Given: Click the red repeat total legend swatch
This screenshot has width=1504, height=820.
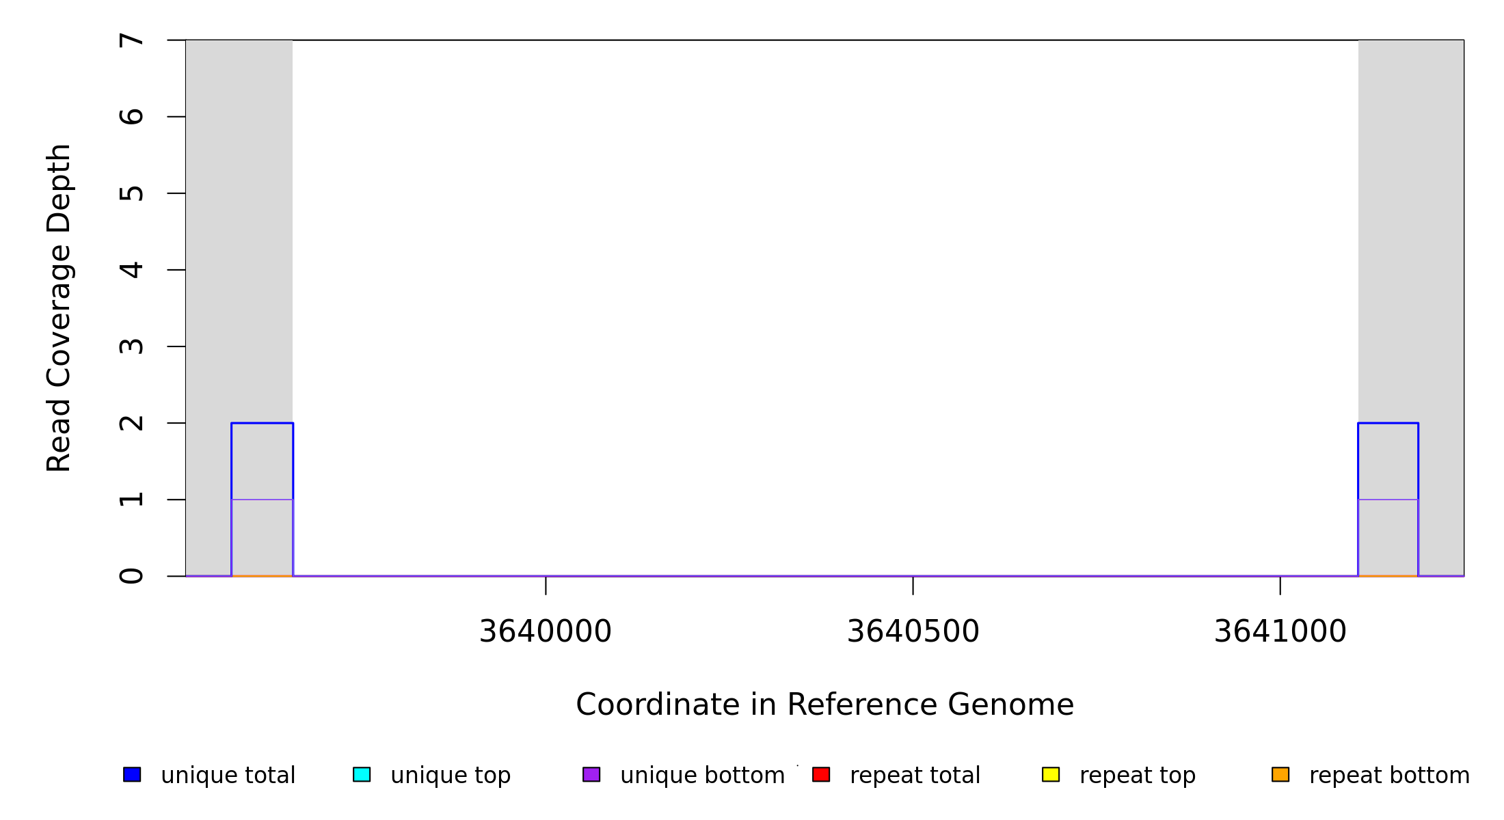Looking at the screenshot, I should coord(821,774).
